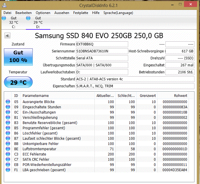Viewport: 200px width, 184px height.
Task: Click the ID column header
Action: coord(16,96)
